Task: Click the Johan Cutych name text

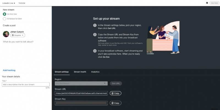Action: tap(17, 32)
